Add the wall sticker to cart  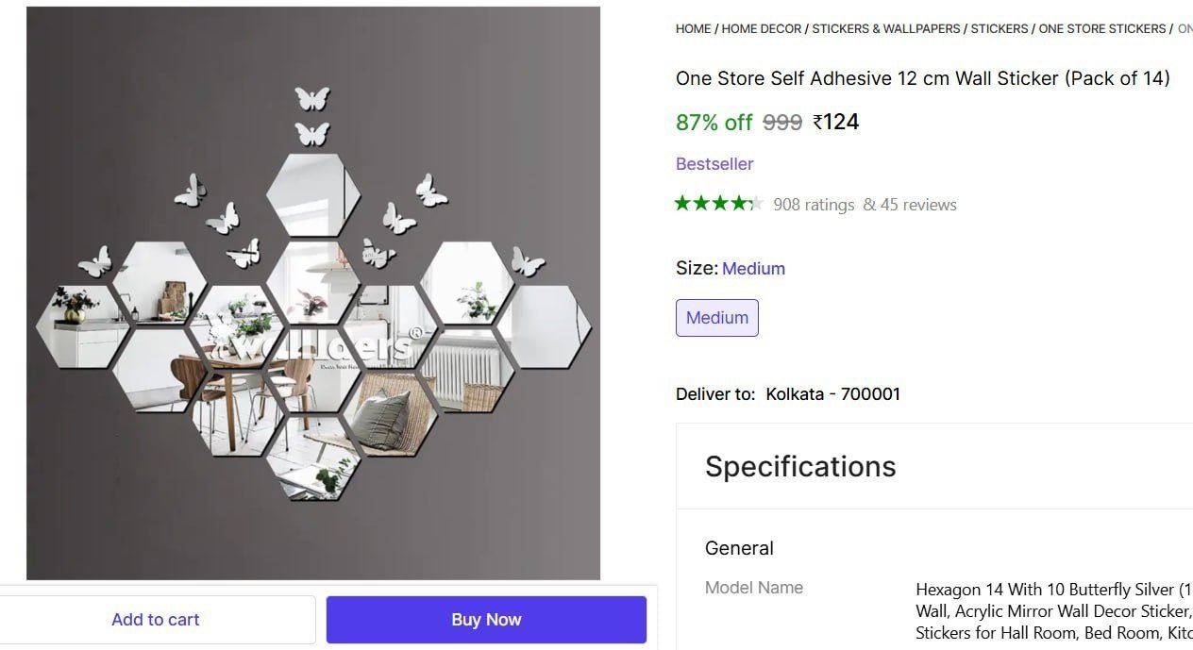coord(156,620)
